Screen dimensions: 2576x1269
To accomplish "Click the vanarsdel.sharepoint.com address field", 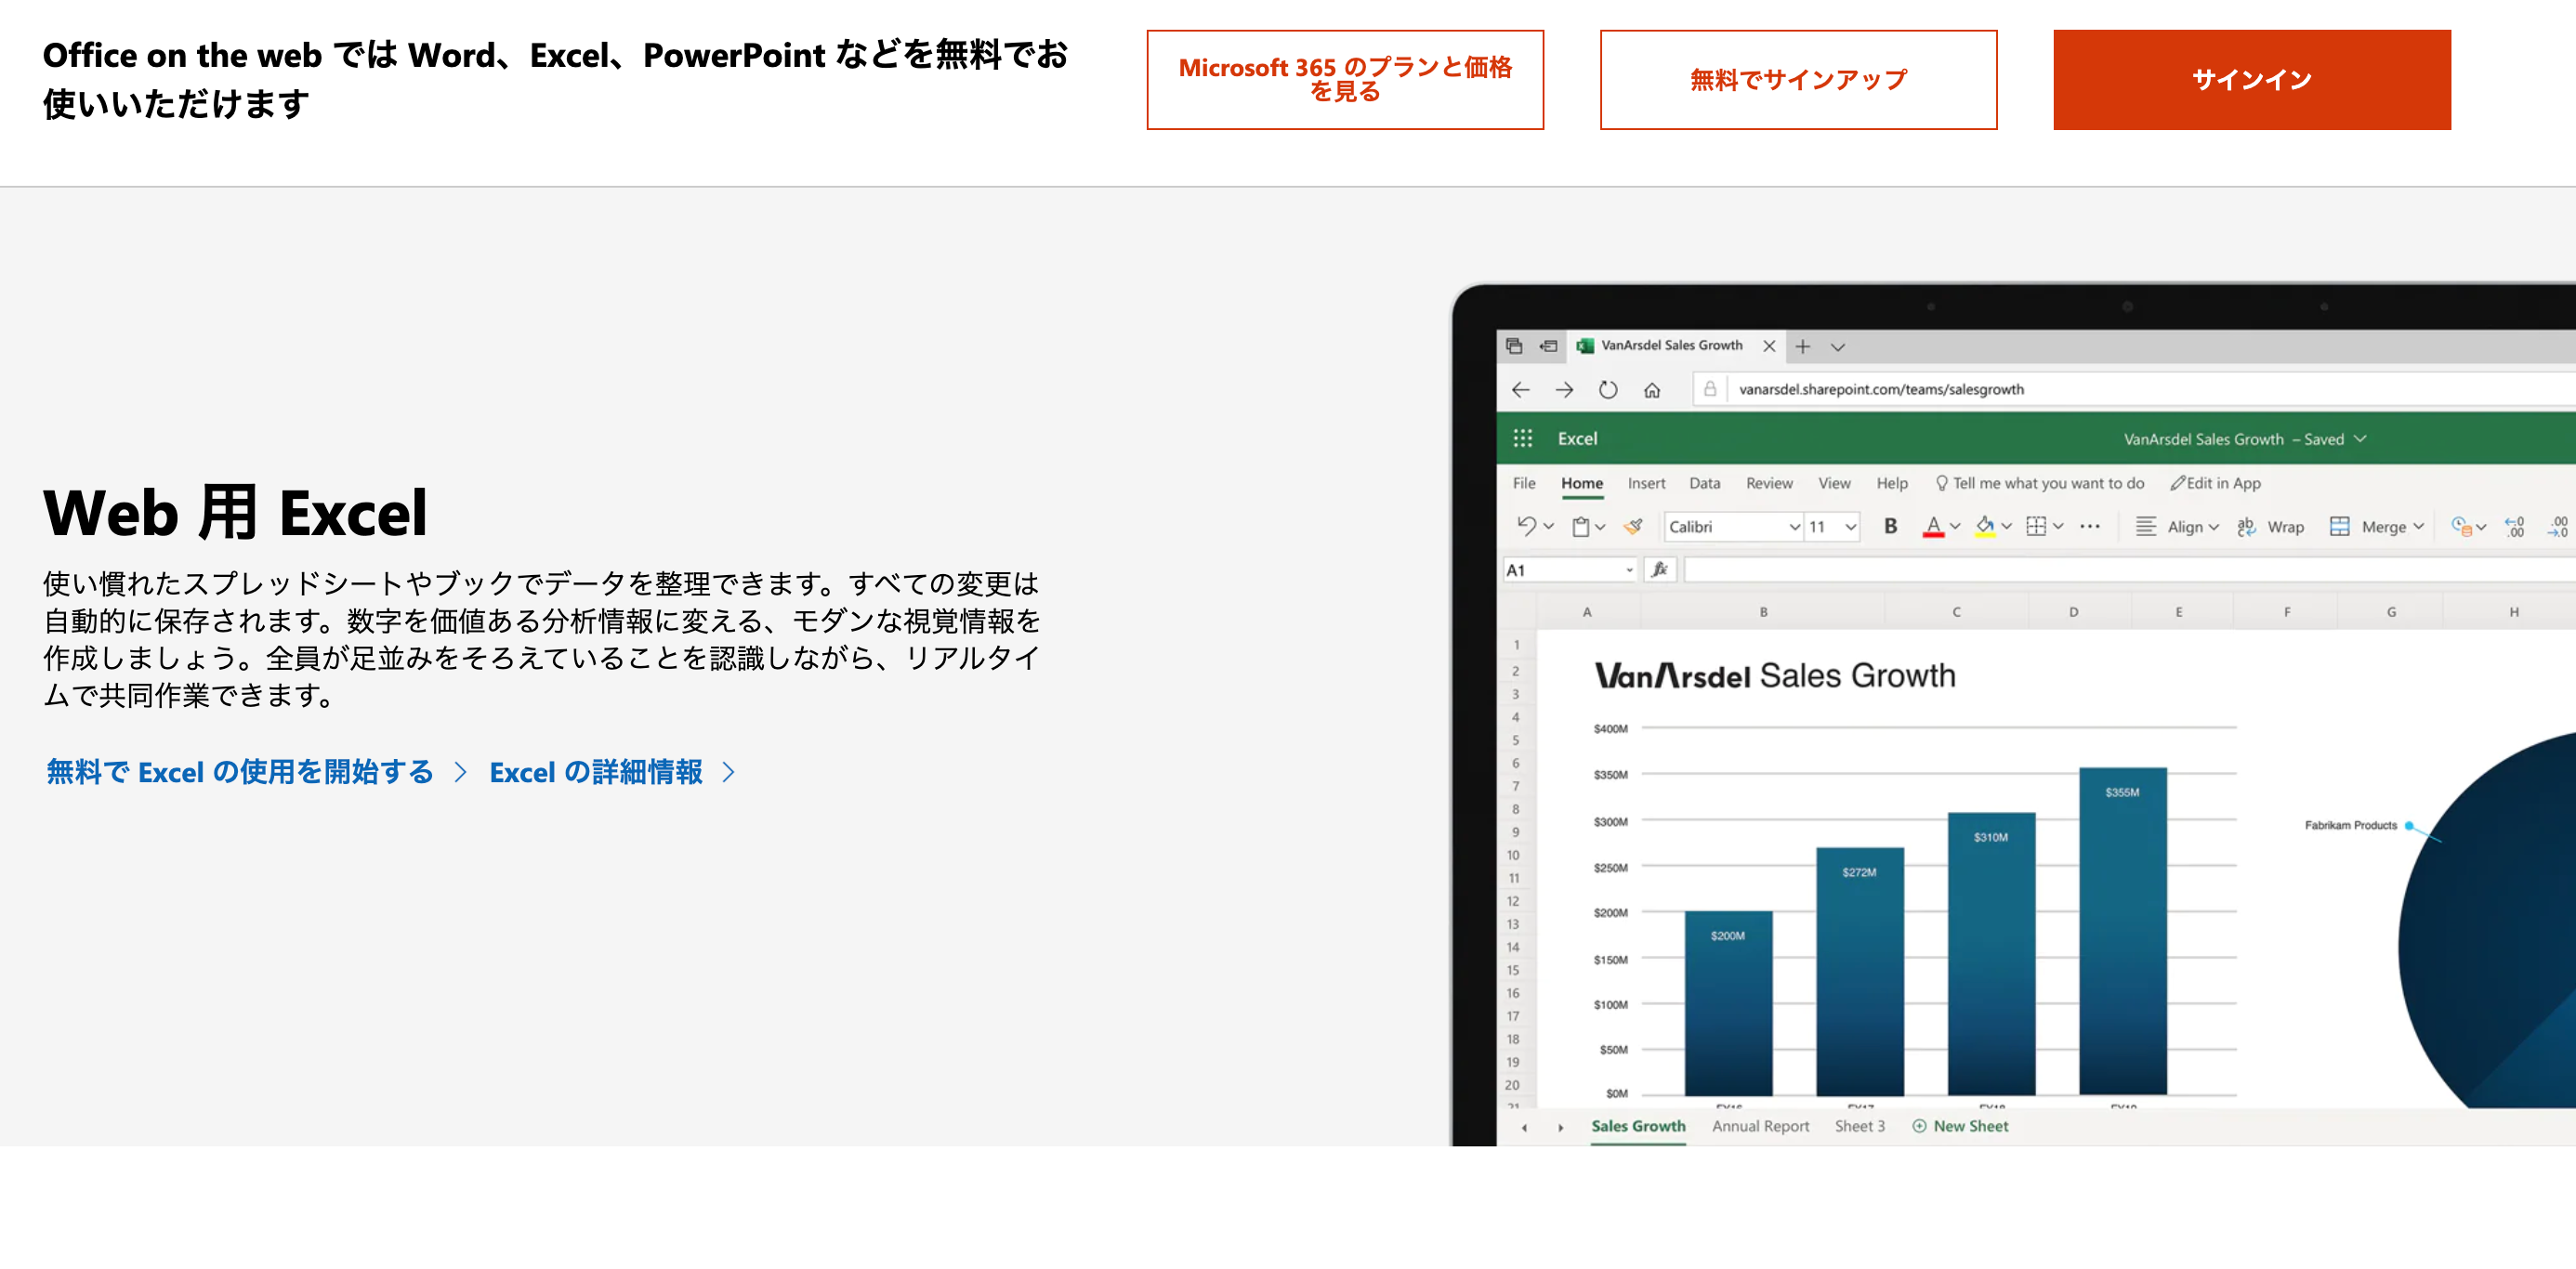I will 2135,389.
